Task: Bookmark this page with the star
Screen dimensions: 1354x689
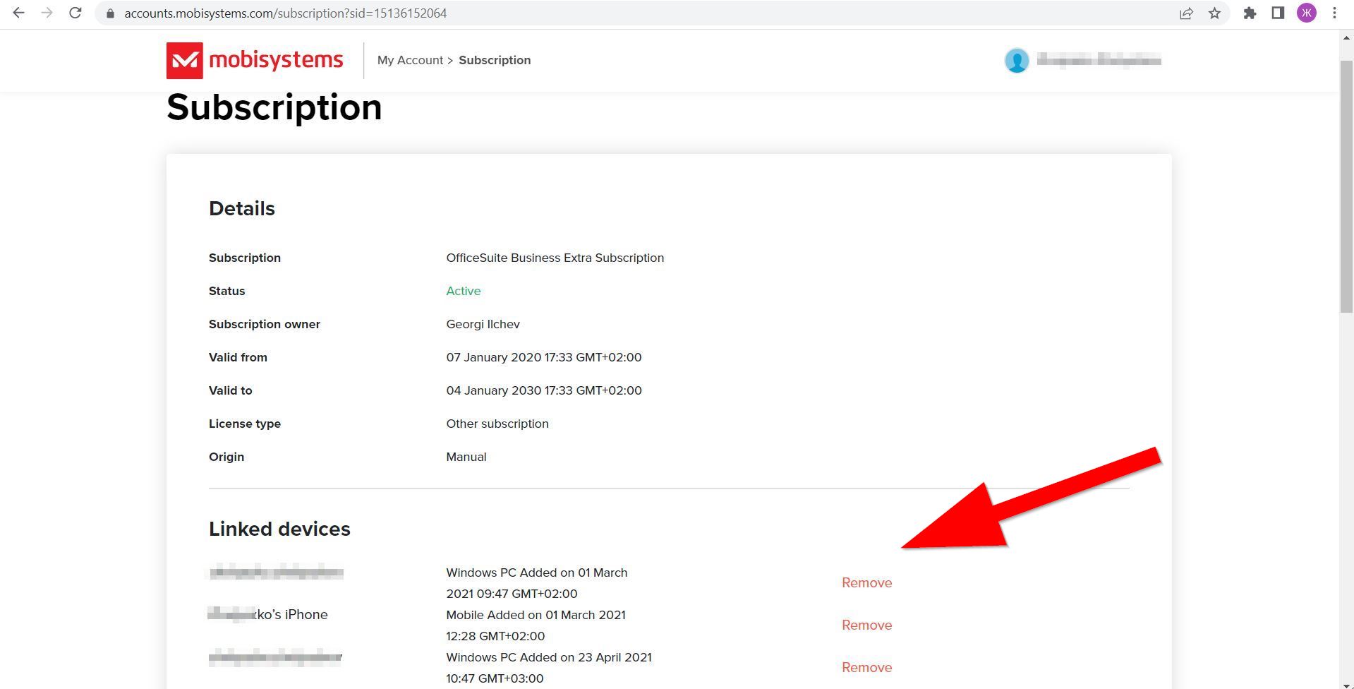Action: pos(1214,13)
